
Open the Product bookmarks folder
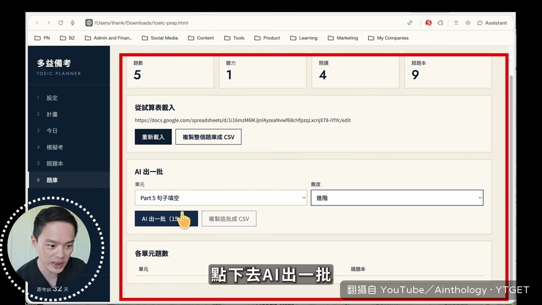pos(267,38)
